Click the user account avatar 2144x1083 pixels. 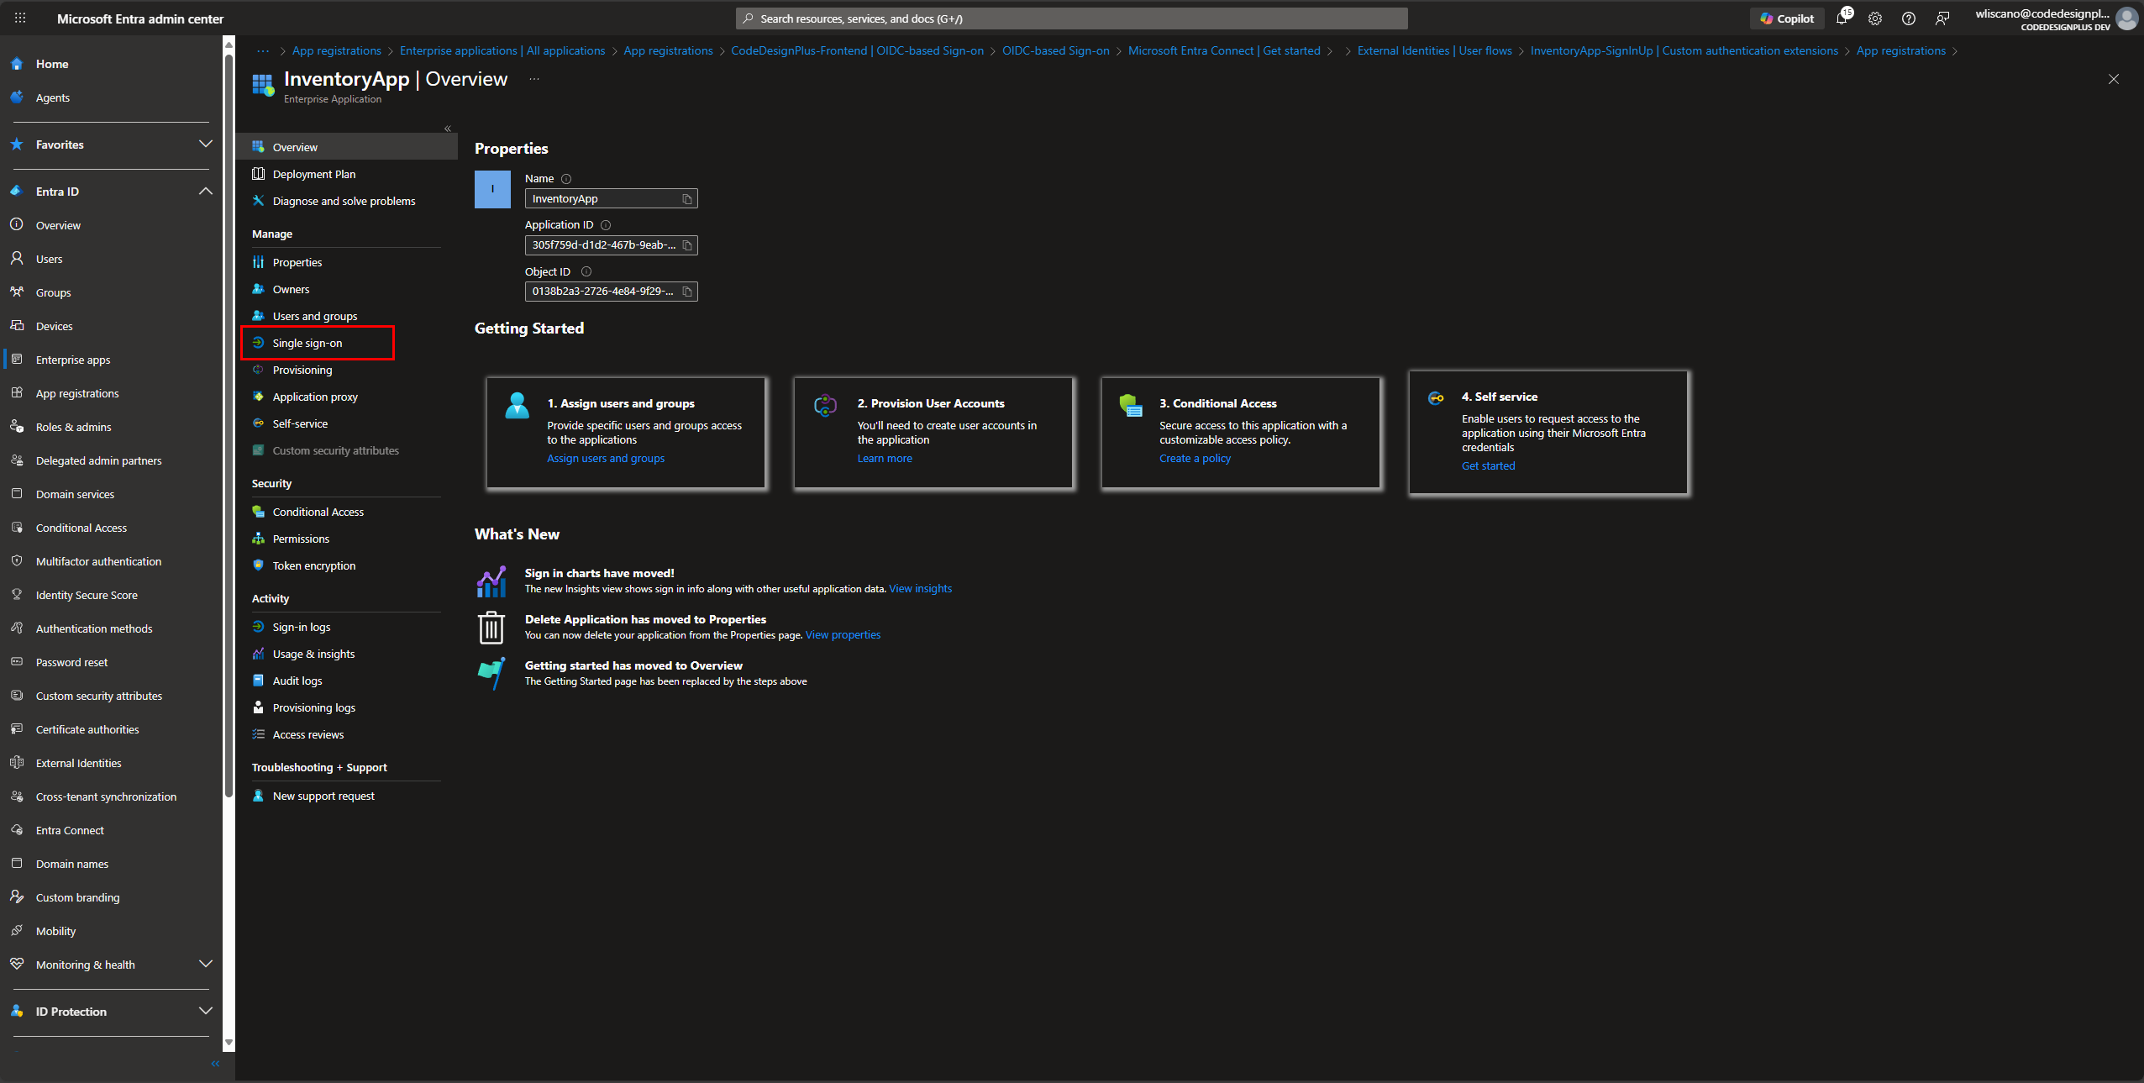coord(2126,18)
